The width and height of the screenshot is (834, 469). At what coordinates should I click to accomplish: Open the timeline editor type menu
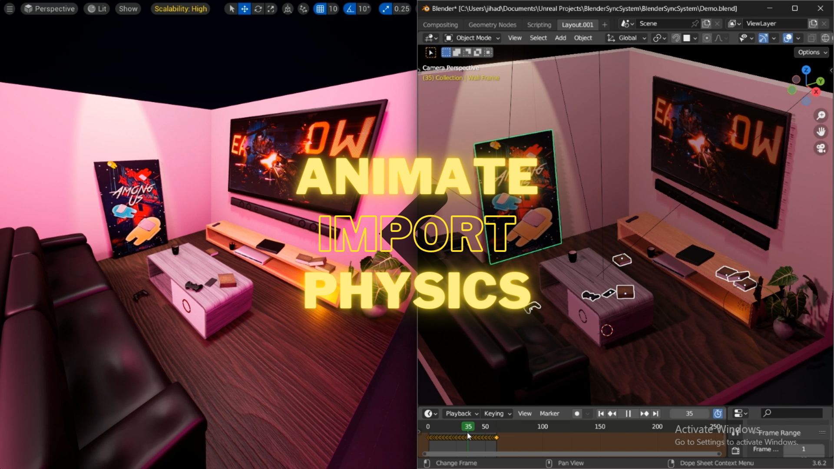click(431, 413)
